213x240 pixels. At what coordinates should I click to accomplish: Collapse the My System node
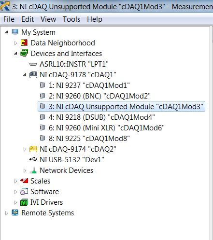(6, 32)
